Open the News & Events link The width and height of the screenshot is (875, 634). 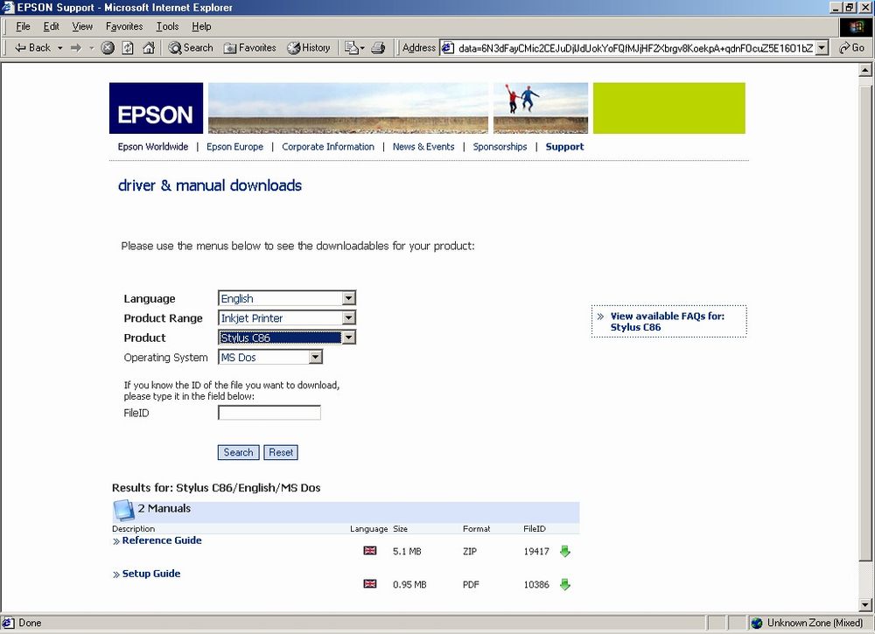point(423,147)
